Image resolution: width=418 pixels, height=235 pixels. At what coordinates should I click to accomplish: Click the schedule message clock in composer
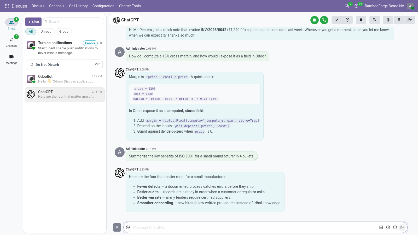pyautogui.click(x=388, y=227)
